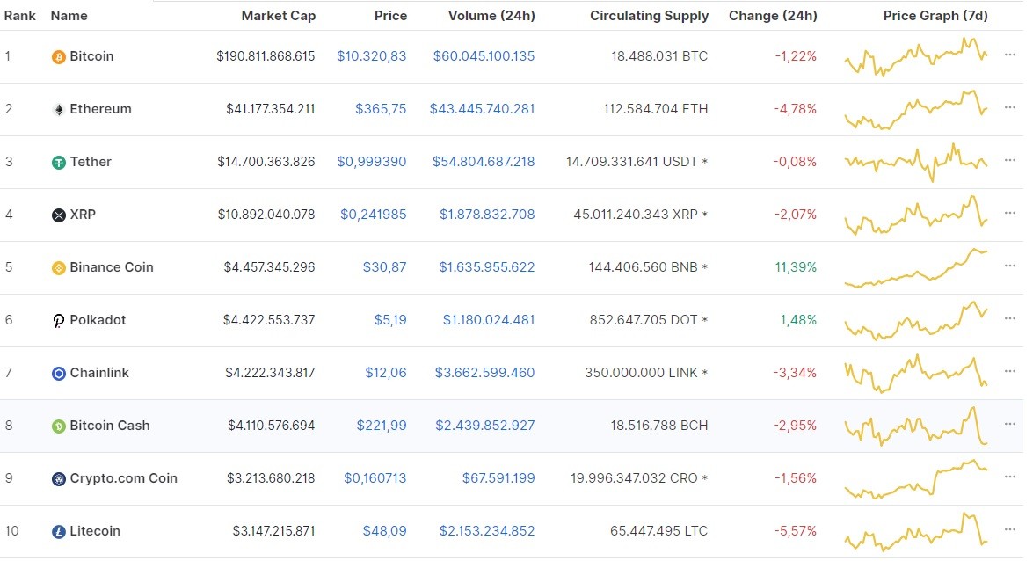1033x561 pixels.
Task: Select the Litecoin logo icon
Action: click(x=58, y=531)
